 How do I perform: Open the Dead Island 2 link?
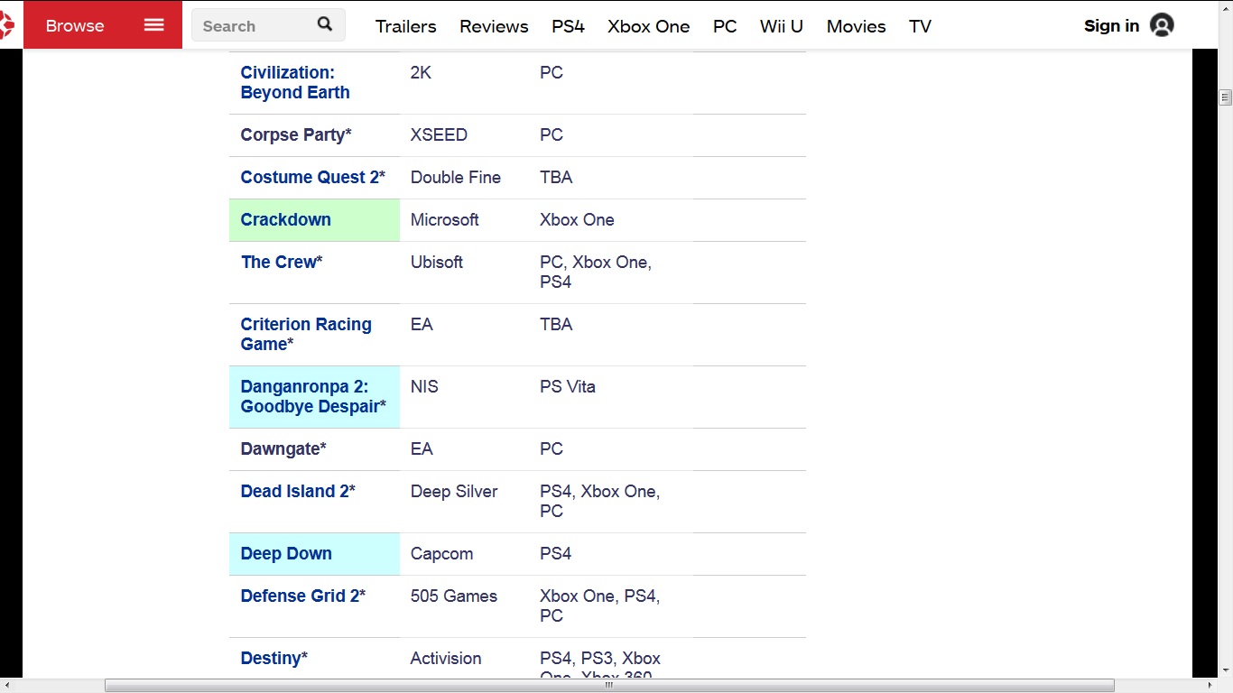(x=294, y=491)
